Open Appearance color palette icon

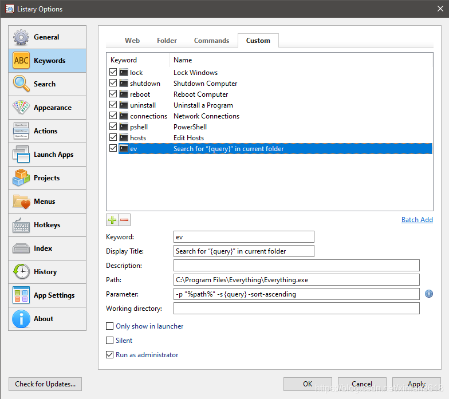click(x=21, y=108)
